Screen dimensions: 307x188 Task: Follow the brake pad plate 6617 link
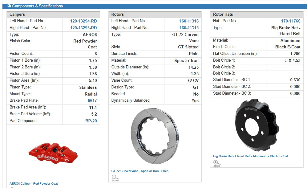92,100
